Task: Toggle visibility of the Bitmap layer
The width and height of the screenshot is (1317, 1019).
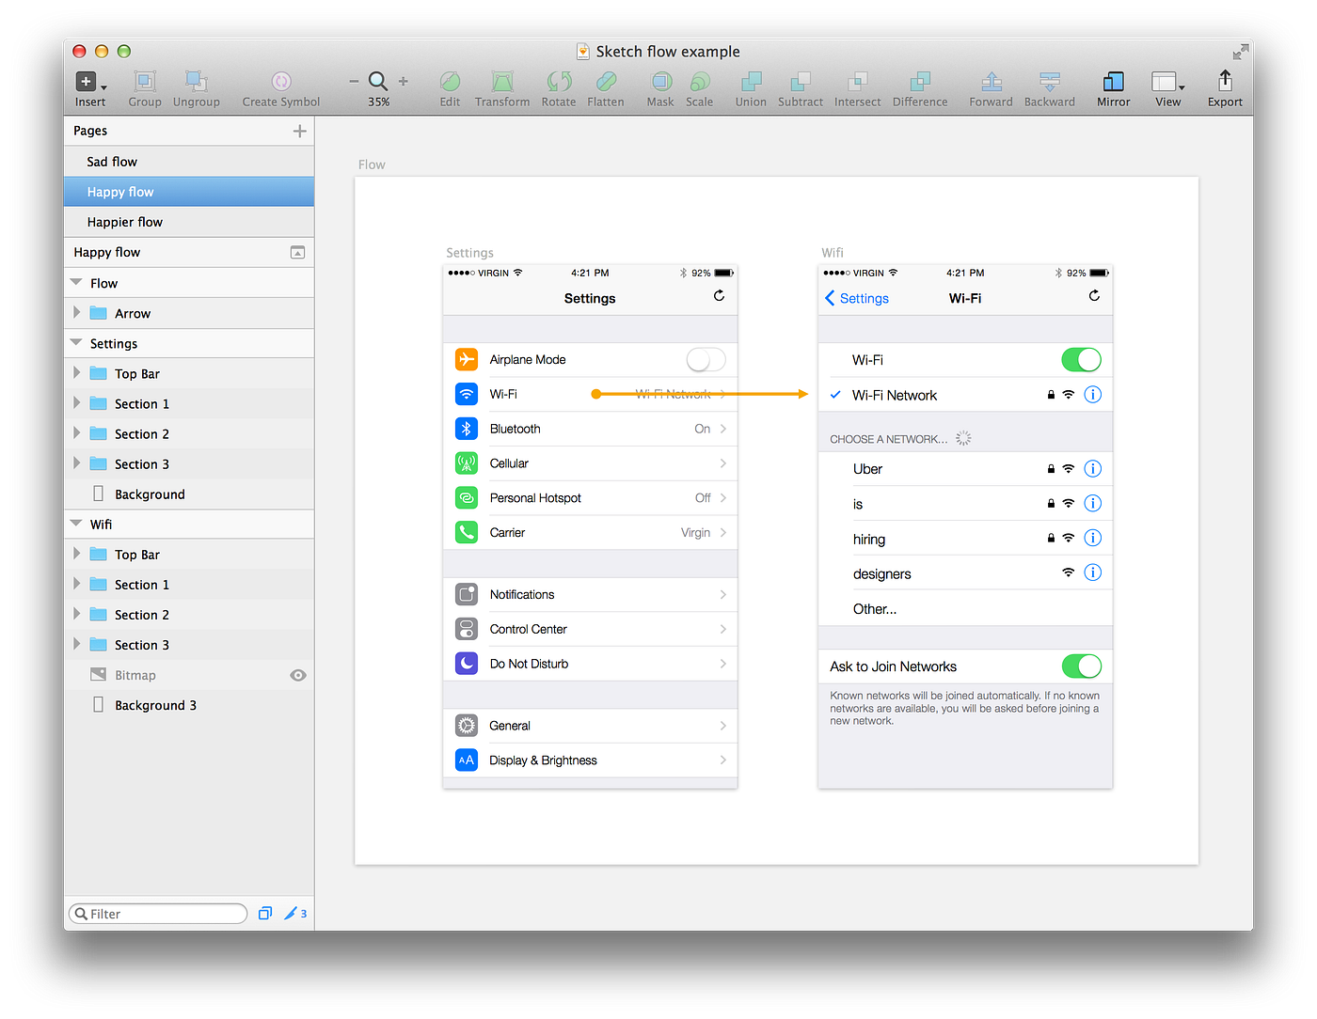Action: [297, 675]
